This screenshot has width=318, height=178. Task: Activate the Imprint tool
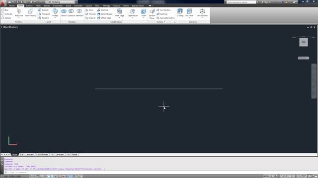pyautogui.click(x=90, y=18)
